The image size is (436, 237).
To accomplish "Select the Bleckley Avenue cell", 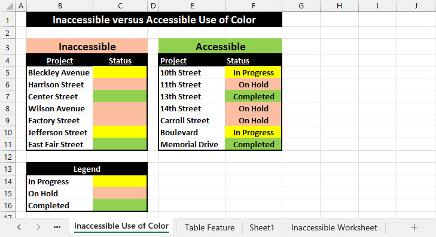I will coord(60,72).
